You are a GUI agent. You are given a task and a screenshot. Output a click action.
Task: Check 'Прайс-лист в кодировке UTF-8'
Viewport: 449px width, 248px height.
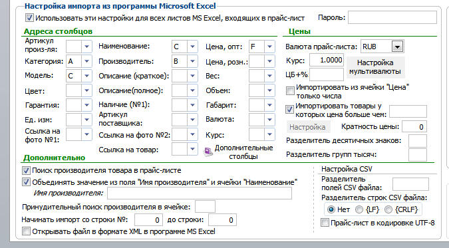coord(325,223)
